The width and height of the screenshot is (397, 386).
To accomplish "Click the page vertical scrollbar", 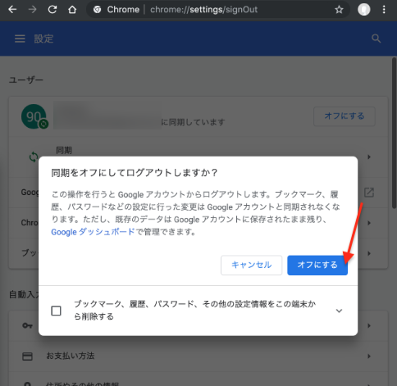I will pyautogui.click(x=394, y=133).
